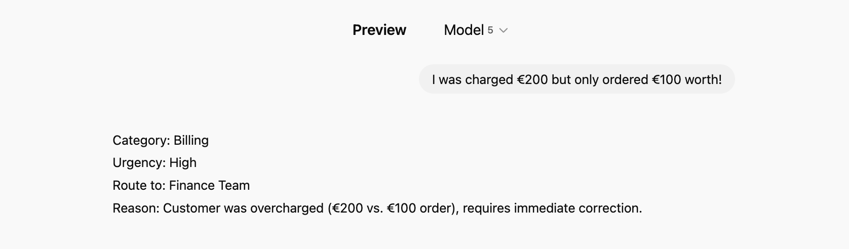Click the "Category: Billing" response line
Image resolution: width=849 pixels, height=249 pixels.
pos(161,140)
